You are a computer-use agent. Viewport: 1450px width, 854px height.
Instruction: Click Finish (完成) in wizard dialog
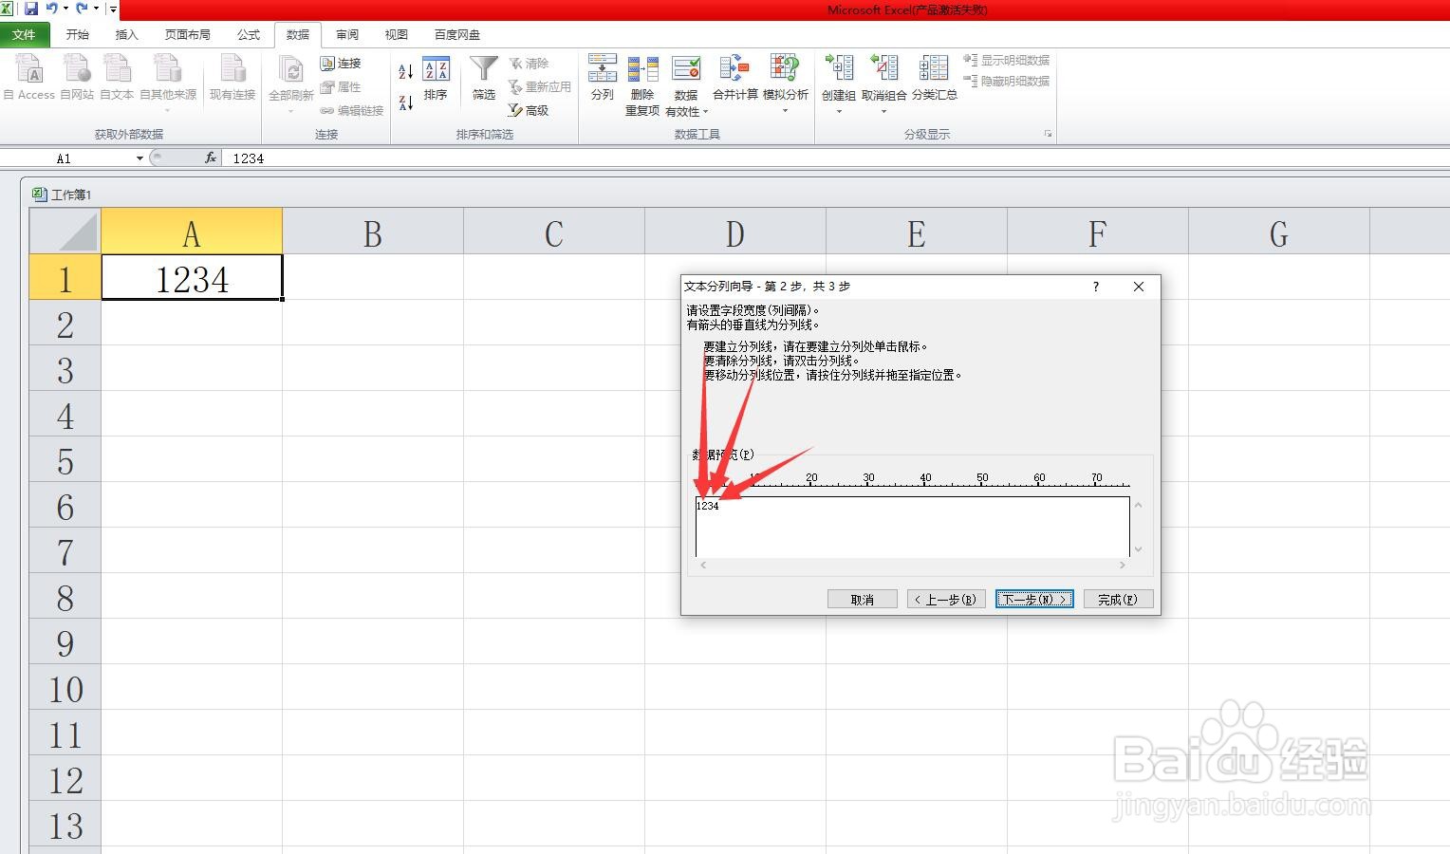click(1118, 600)
